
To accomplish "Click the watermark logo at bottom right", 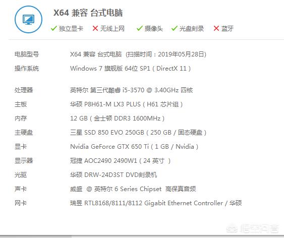I will (x=253, y=228).
